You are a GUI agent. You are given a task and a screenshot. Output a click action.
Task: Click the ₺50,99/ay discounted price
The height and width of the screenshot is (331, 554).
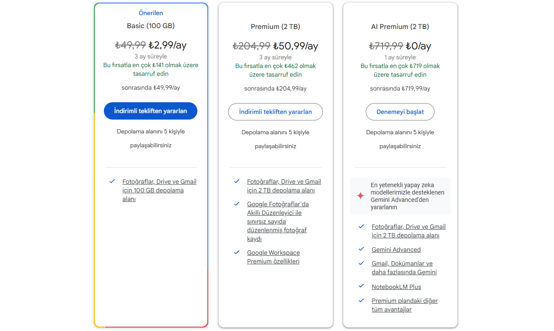[x=296, y=46]
